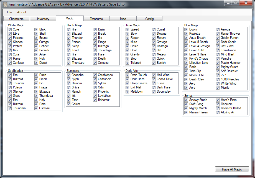Uncheck the Bahamut summon
The image size is (255, 178).
(95, 100)
